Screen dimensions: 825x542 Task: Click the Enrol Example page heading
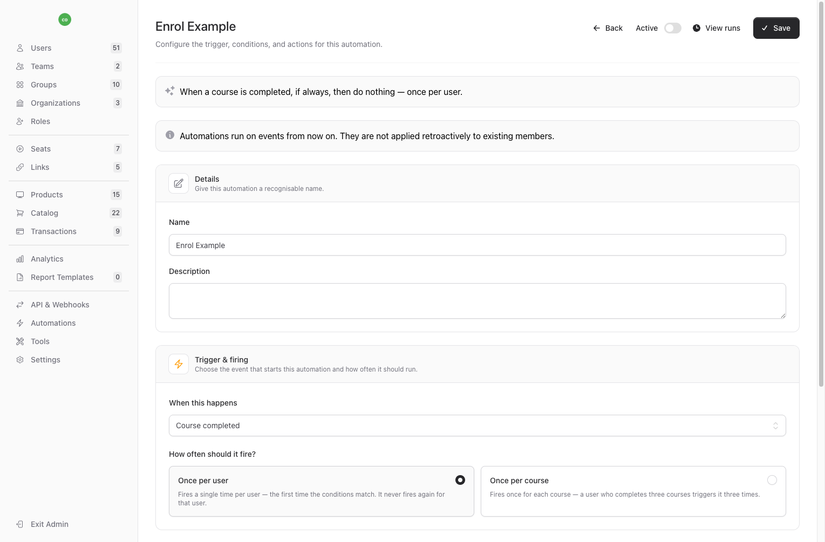coord(195,26)
